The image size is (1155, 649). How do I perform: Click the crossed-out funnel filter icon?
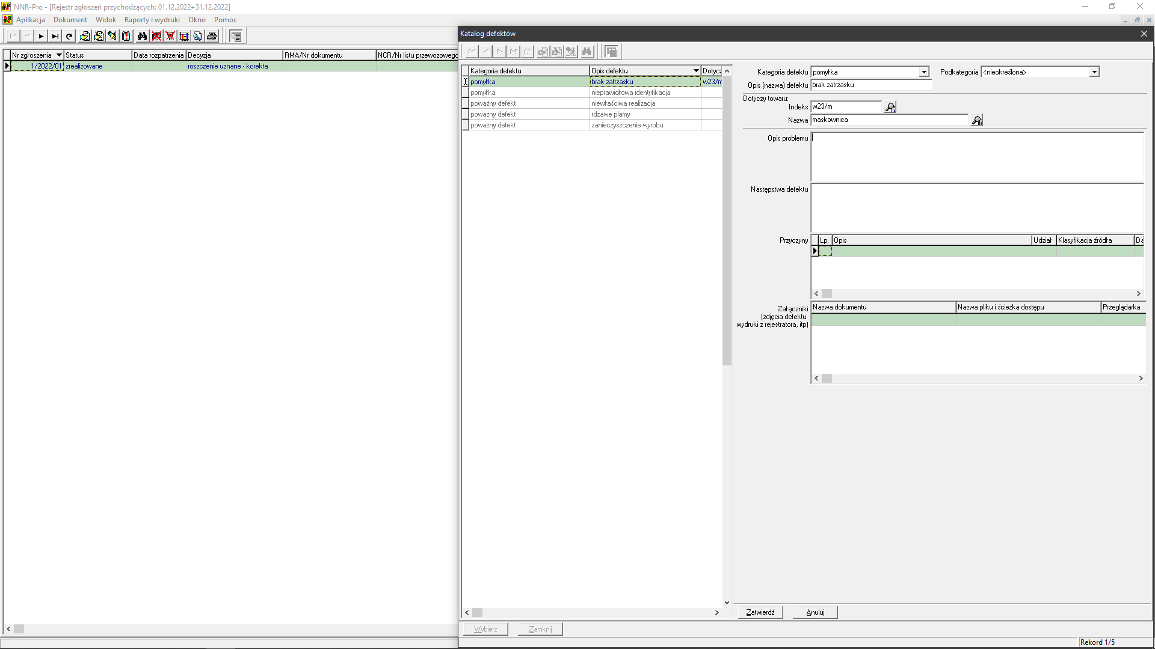tap(170, 37)
